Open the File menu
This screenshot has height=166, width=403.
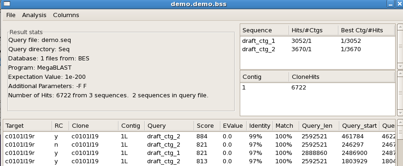pyautogui.click(x=11, y=15)
